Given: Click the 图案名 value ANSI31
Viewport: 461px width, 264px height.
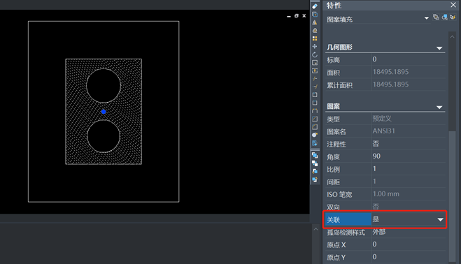Looking at the screenshot, I should [384, 131].
